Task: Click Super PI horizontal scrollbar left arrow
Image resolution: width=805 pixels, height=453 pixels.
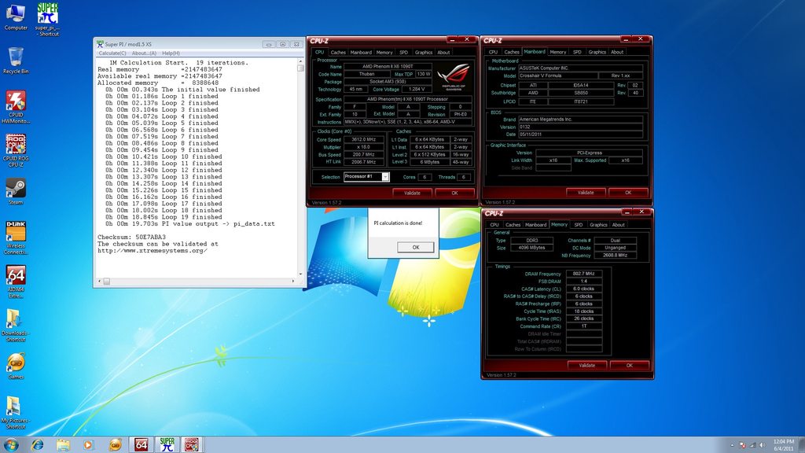Action: click(x=99, y=281)
